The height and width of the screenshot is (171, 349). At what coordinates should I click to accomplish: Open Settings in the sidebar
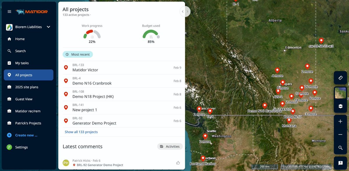[x=29, y=147]
